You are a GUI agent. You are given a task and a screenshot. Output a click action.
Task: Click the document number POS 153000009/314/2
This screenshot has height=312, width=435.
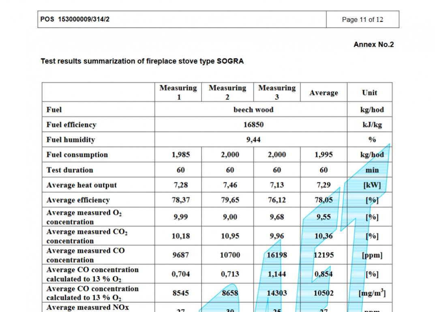[75, 19]
